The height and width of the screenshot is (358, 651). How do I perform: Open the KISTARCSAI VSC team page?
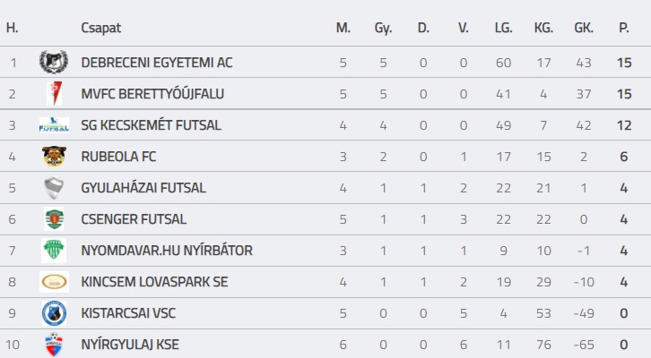(130, 313)
